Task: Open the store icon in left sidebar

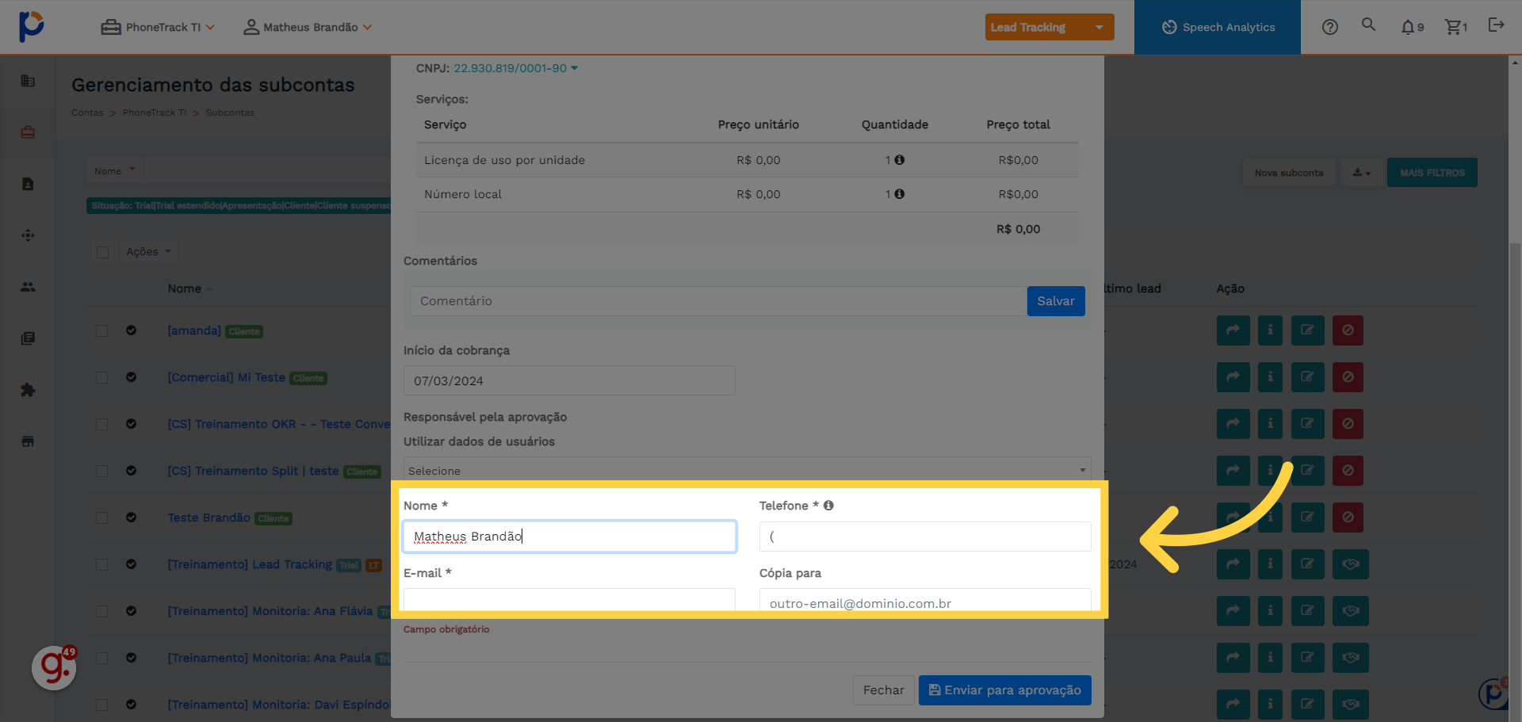Action: (28, 441)
